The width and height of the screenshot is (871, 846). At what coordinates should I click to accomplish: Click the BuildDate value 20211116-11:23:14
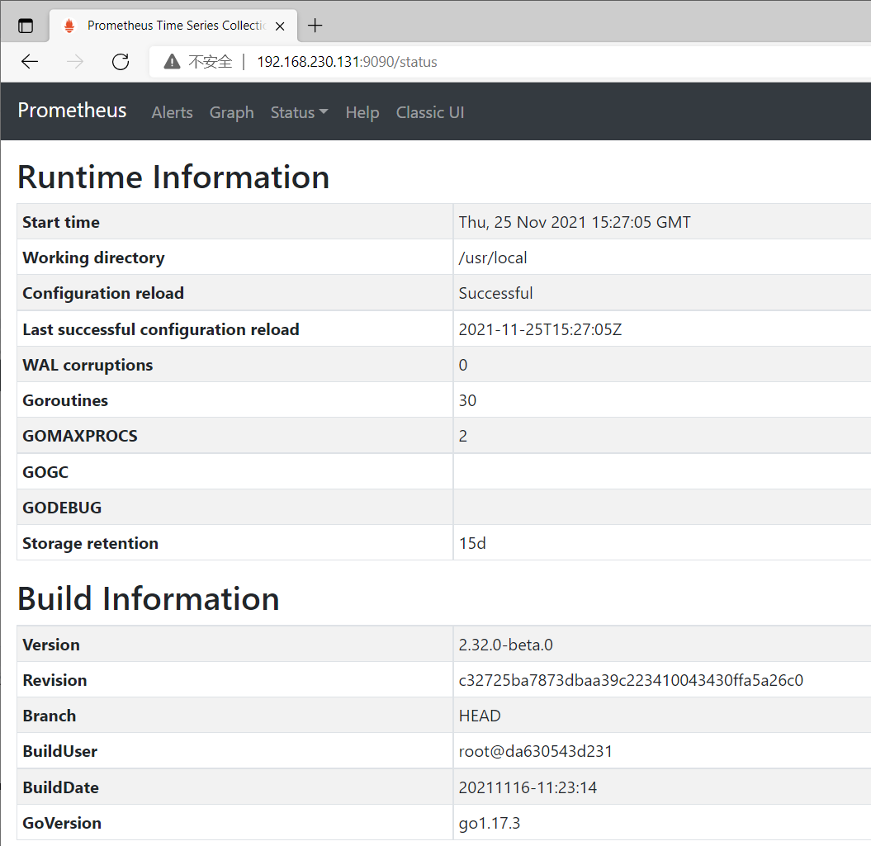[528, 787]
